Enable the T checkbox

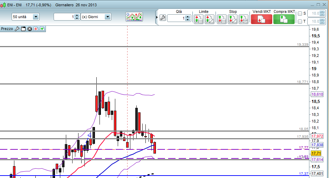coord(300,22)
